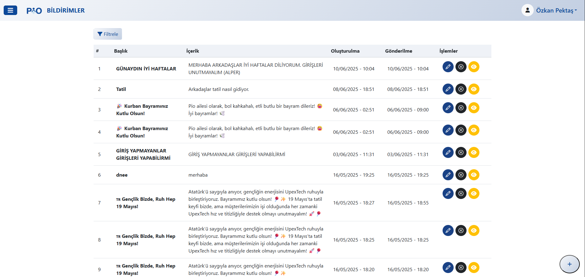Click the PIO logo in header
Viewport: 585px width, 277px height.
pyautogui.click(x=34, y=11)
